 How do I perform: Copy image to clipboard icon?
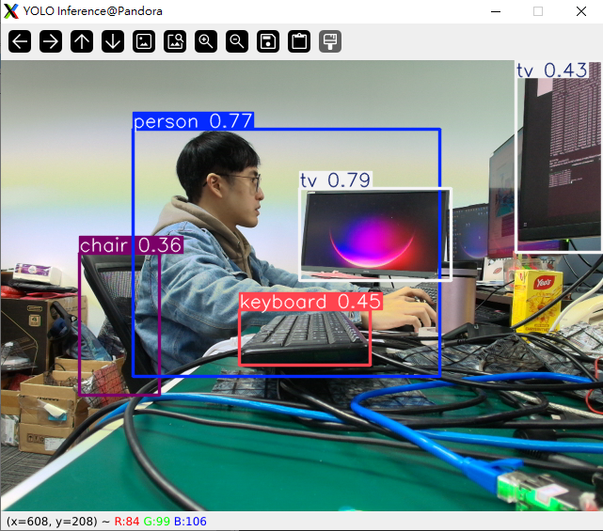point(299,41)
